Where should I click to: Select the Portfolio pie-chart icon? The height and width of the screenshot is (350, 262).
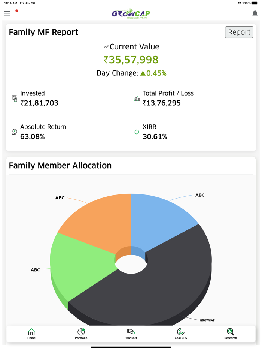[x=81, y=331]
